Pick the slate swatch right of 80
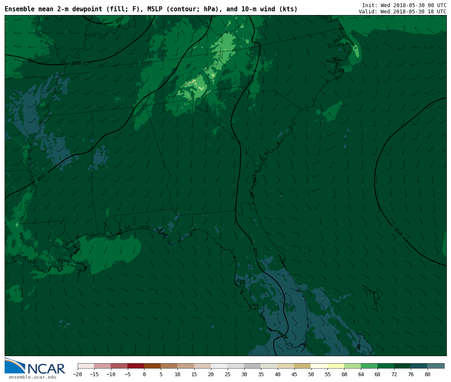The width and height of the screenshot is (451, 382). click(x=436, y=366)
